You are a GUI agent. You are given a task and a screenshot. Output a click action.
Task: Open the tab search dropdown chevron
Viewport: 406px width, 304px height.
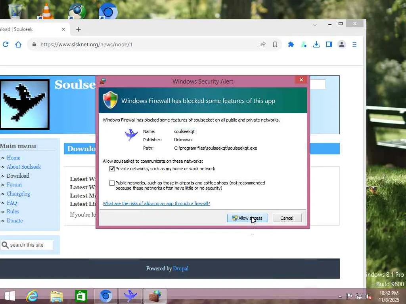pyautogui.click(x=314, y=25)
